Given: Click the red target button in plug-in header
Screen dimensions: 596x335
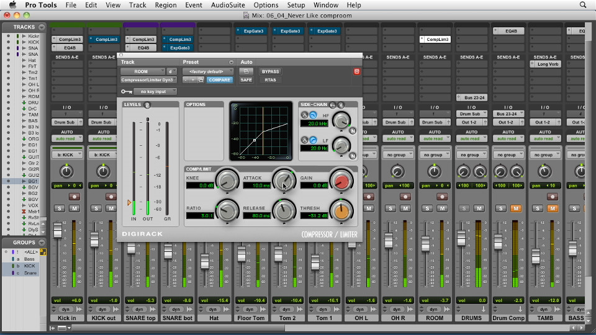Looking at the screenshot, I should click(356, 71).
